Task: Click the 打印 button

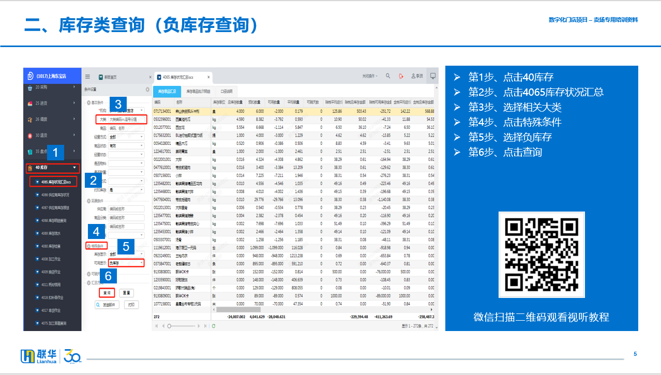Action: 132,305
